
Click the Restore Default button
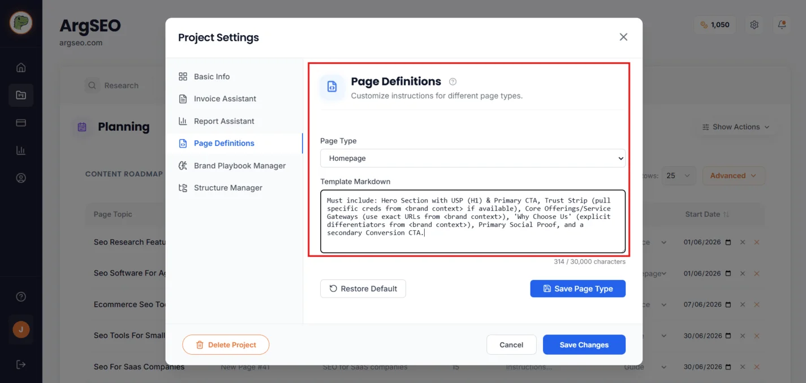pyautogui.click(x=363, y=289)
